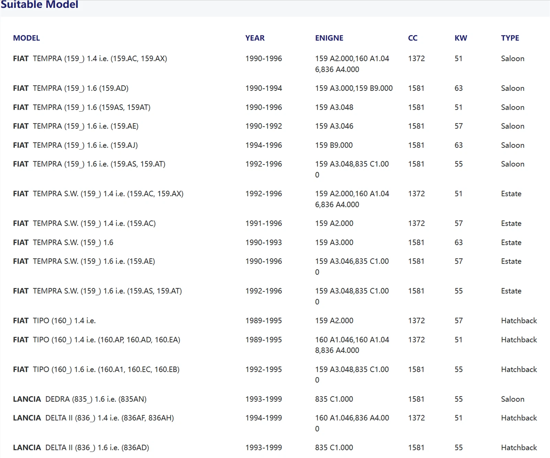The width and height of the screenshot is (550, 458).
Task: Click CC value 1581 in LANCIA DEDRA row
Action: point(416,399)
